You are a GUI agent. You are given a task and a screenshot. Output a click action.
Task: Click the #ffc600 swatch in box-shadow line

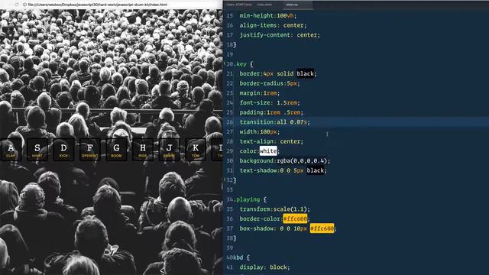pyautogui.click(x=322, y=228)
